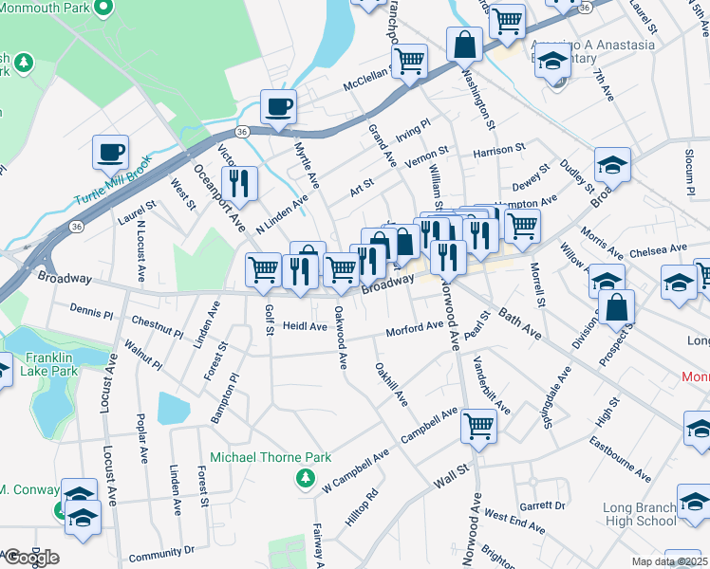This screenshot has width=710, height=569.
Task: Click the shopping cart marker beside Golf St
Action: point(263,273)
